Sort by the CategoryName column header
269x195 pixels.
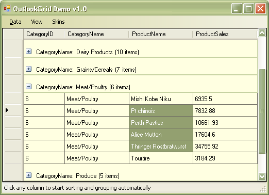96,34
